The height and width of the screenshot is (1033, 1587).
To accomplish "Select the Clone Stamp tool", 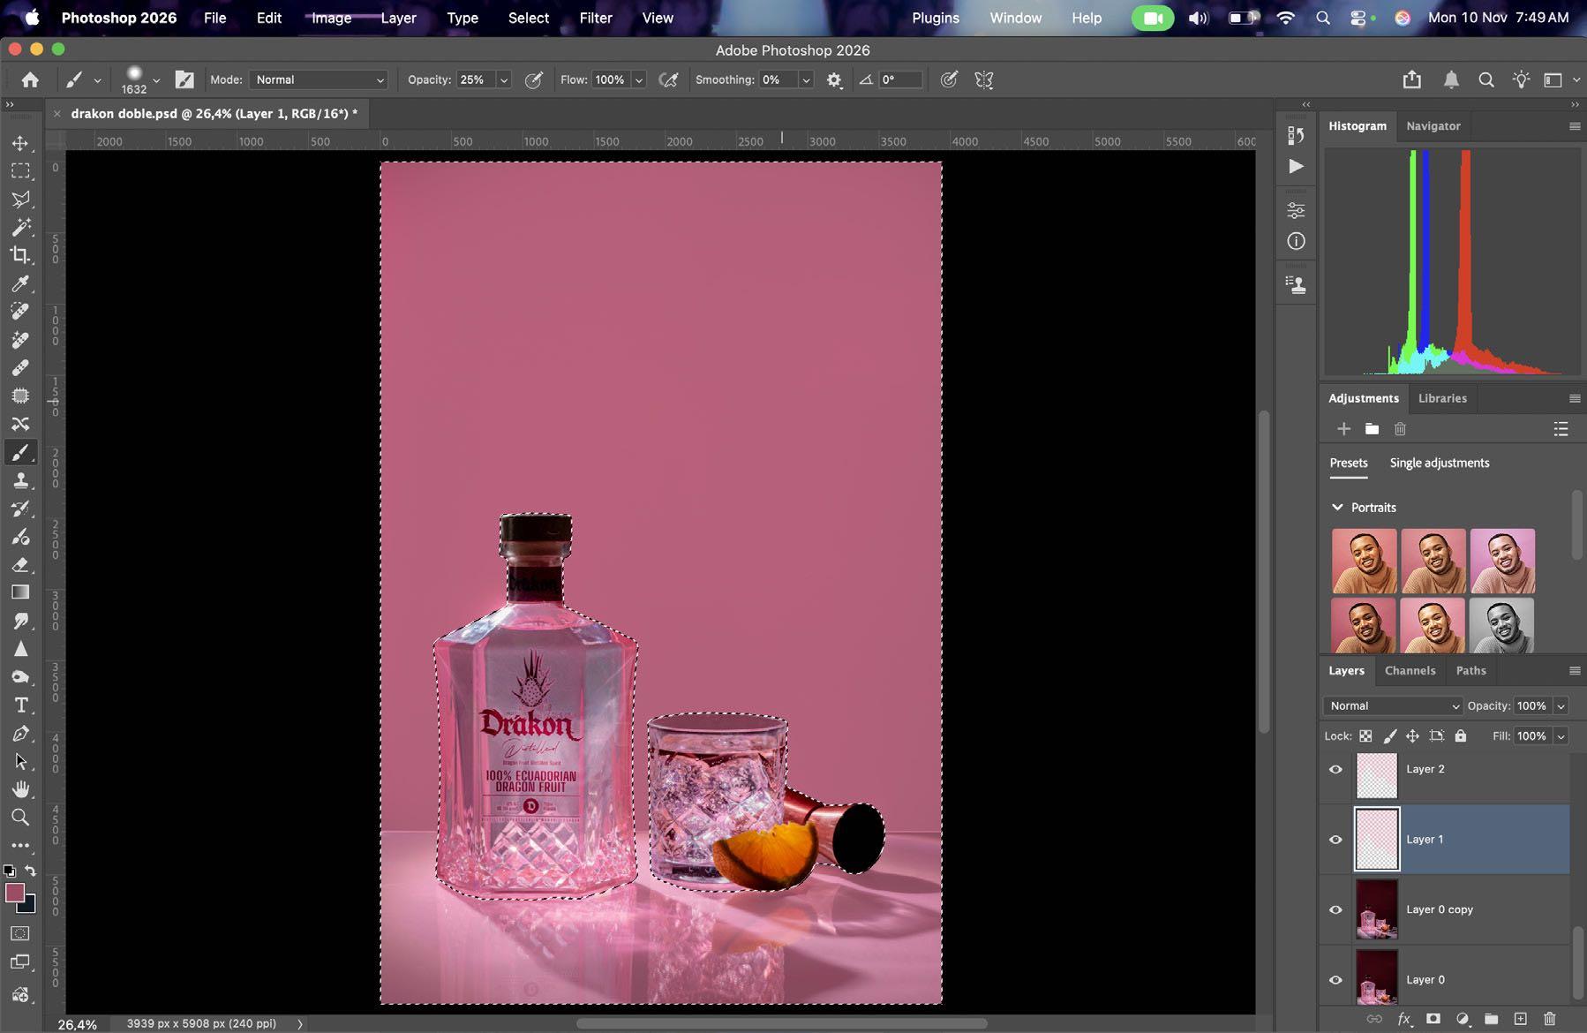I will 19,480.
